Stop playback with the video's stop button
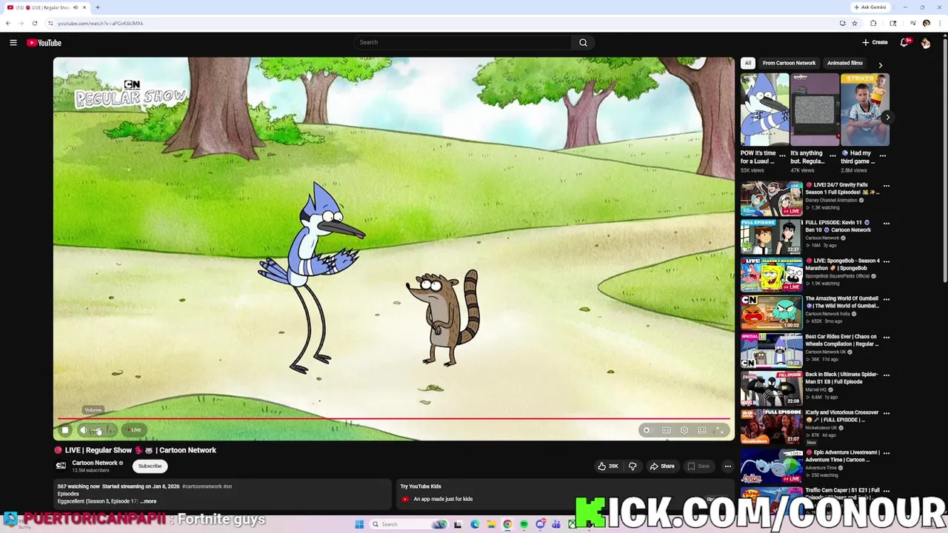 pos(65,430)
